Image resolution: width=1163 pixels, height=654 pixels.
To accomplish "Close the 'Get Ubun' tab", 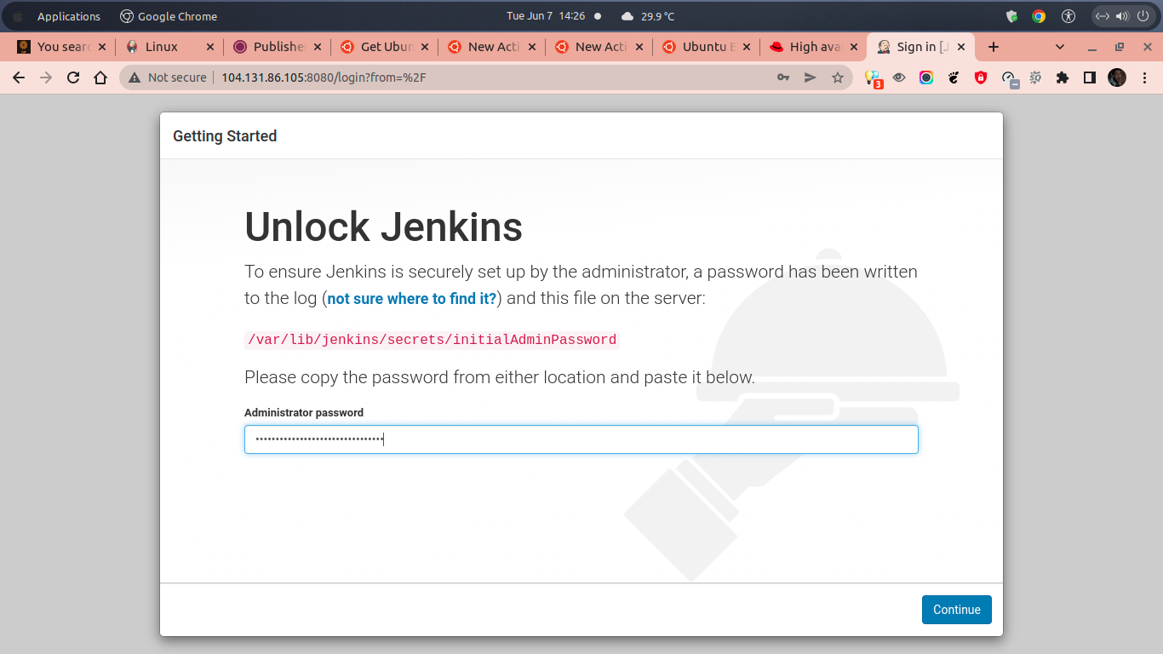I will (425, 47).
